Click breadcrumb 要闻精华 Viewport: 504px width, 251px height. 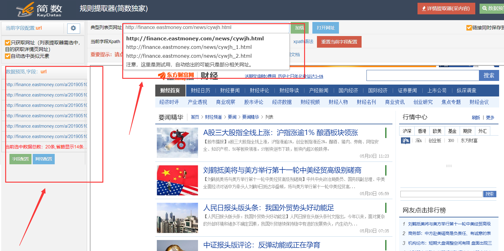click(251, 117)
